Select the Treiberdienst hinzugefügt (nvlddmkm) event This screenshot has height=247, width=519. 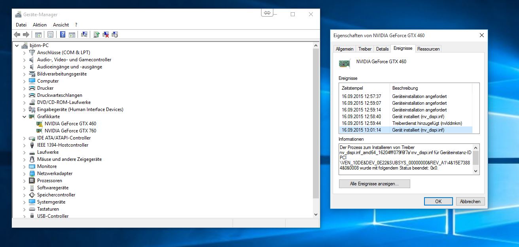click(x=405, y=123)
